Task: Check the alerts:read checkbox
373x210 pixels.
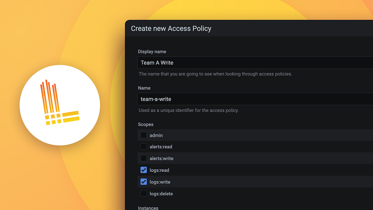Action: (x=144, y=147)
